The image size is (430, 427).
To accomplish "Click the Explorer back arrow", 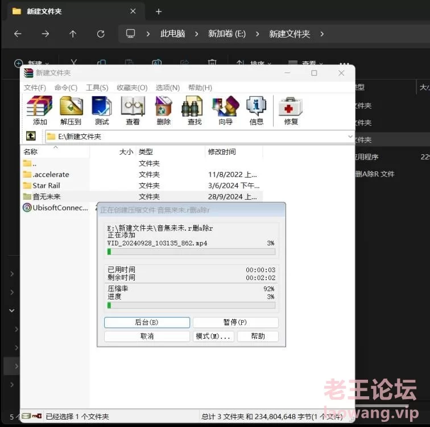I will (x=18, y=34).
